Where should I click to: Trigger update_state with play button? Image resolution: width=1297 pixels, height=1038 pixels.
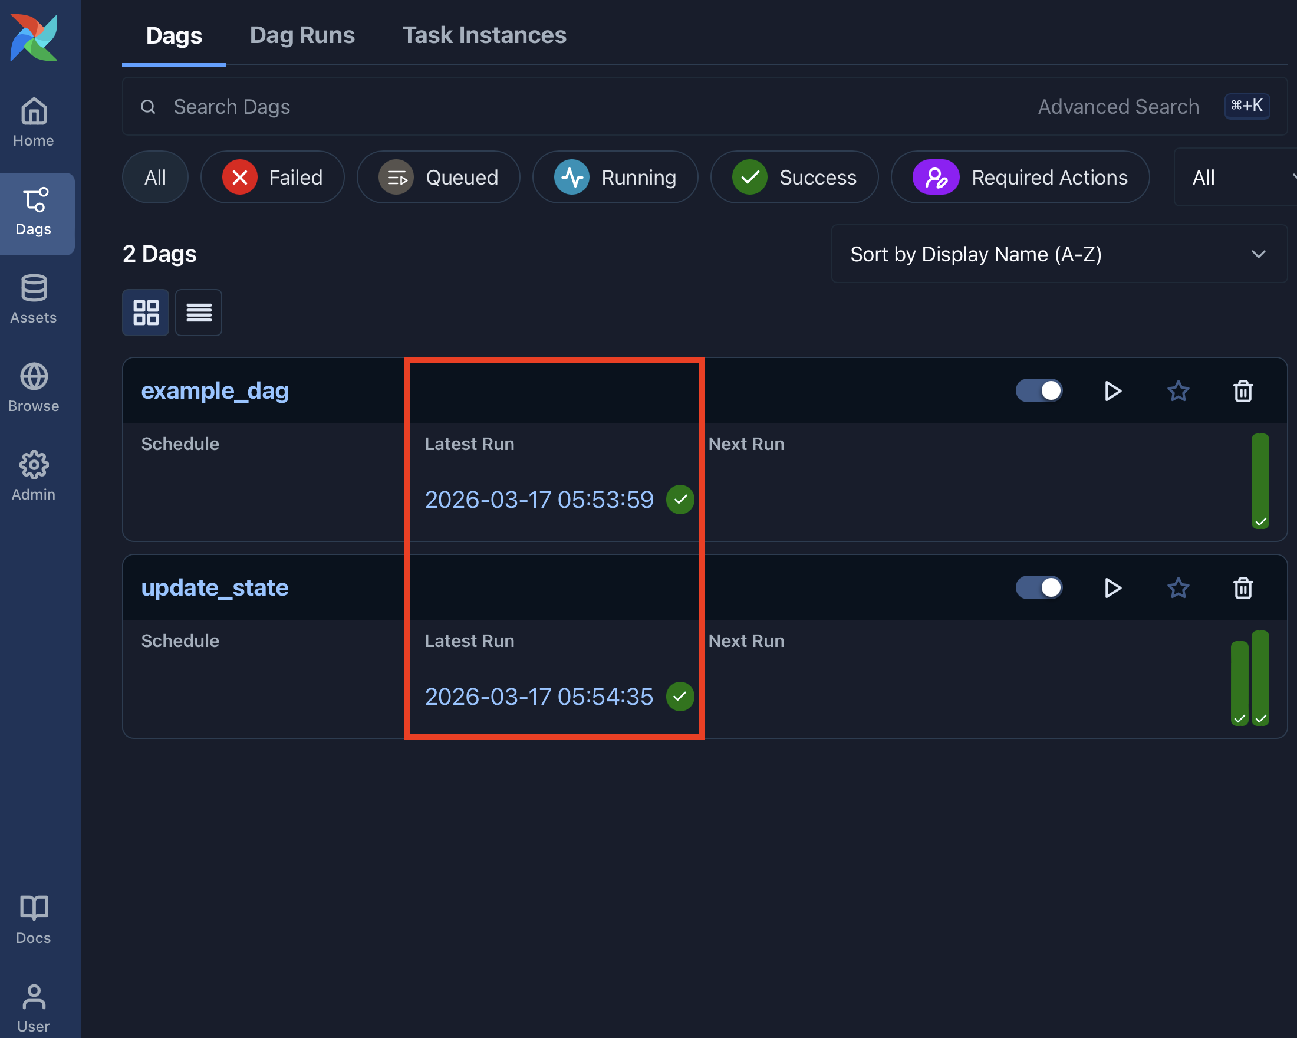pyautogui.click(x=1113, y=588)
